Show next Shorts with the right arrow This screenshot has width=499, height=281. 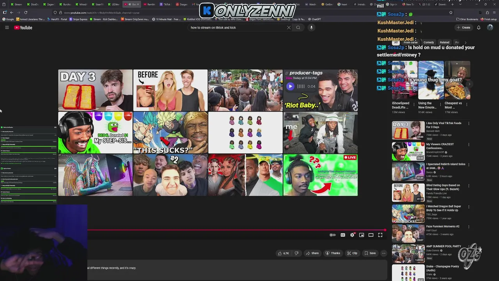point(469,84)
